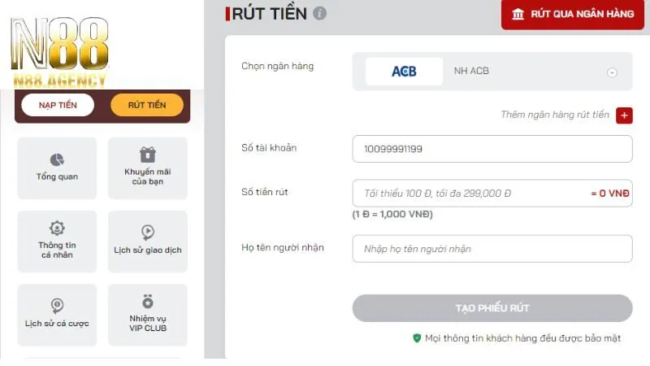The width and height of the screenshot is (650, 366).
Task: Open Khuyến mãi của bạn gift tile
Action: pos(147,168)
